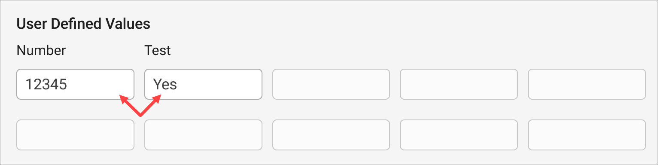Click the Test label text
The image size is (658, 165).
[x=158, y=51]
